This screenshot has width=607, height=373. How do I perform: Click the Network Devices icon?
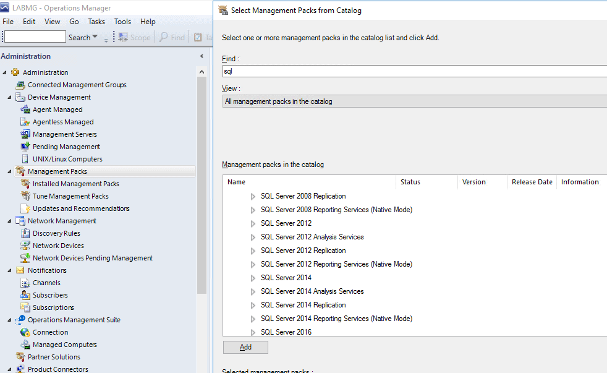pos(25,245)
